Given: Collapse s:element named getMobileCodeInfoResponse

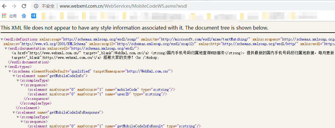Looking at the screenshot, I should pyautogui.click(x=14, y=112).
